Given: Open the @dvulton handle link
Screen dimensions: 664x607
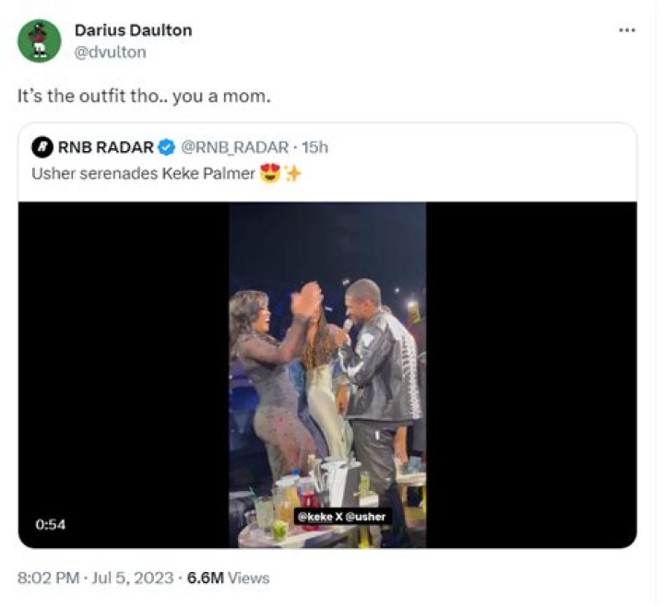Looking at the screenshot, I should point(110,52).
